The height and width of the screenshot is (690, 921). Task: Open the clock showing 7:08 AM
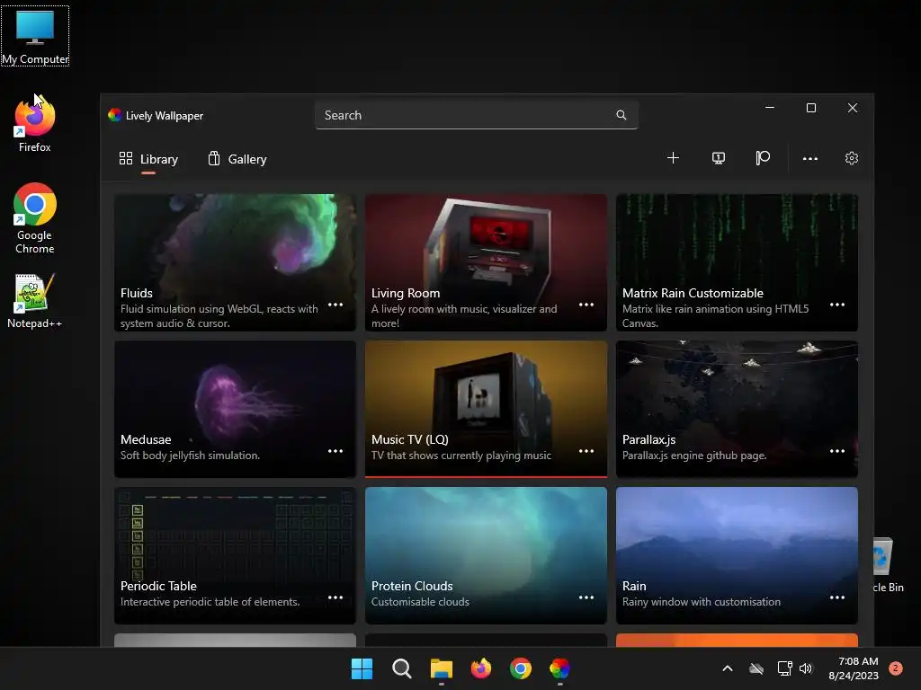coord(854,668)
